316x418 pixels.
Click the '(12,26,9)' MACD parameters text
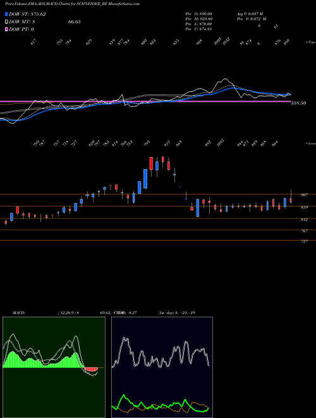pyautogui.click(x=67, y=313)
